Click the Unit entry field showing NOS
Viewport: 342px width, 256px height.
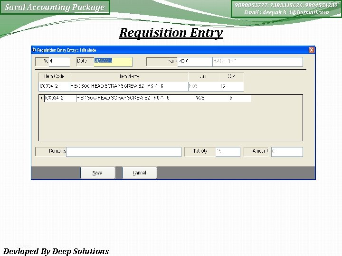[203, 86]
